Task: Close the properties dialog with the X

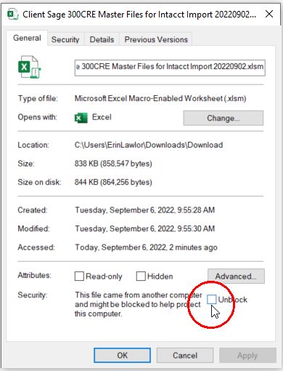Action: coord(269,14)
